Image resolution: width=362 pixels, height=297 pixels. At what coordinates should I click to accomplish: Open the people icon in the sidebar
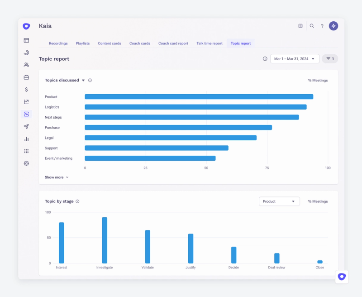point(26,65)
